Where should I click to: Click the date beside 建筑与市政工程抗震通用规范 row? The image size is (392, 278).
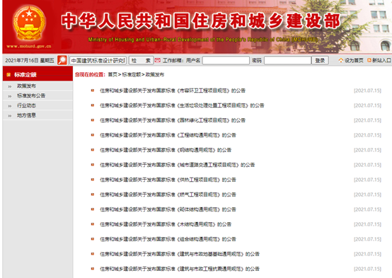coord(367,269)
